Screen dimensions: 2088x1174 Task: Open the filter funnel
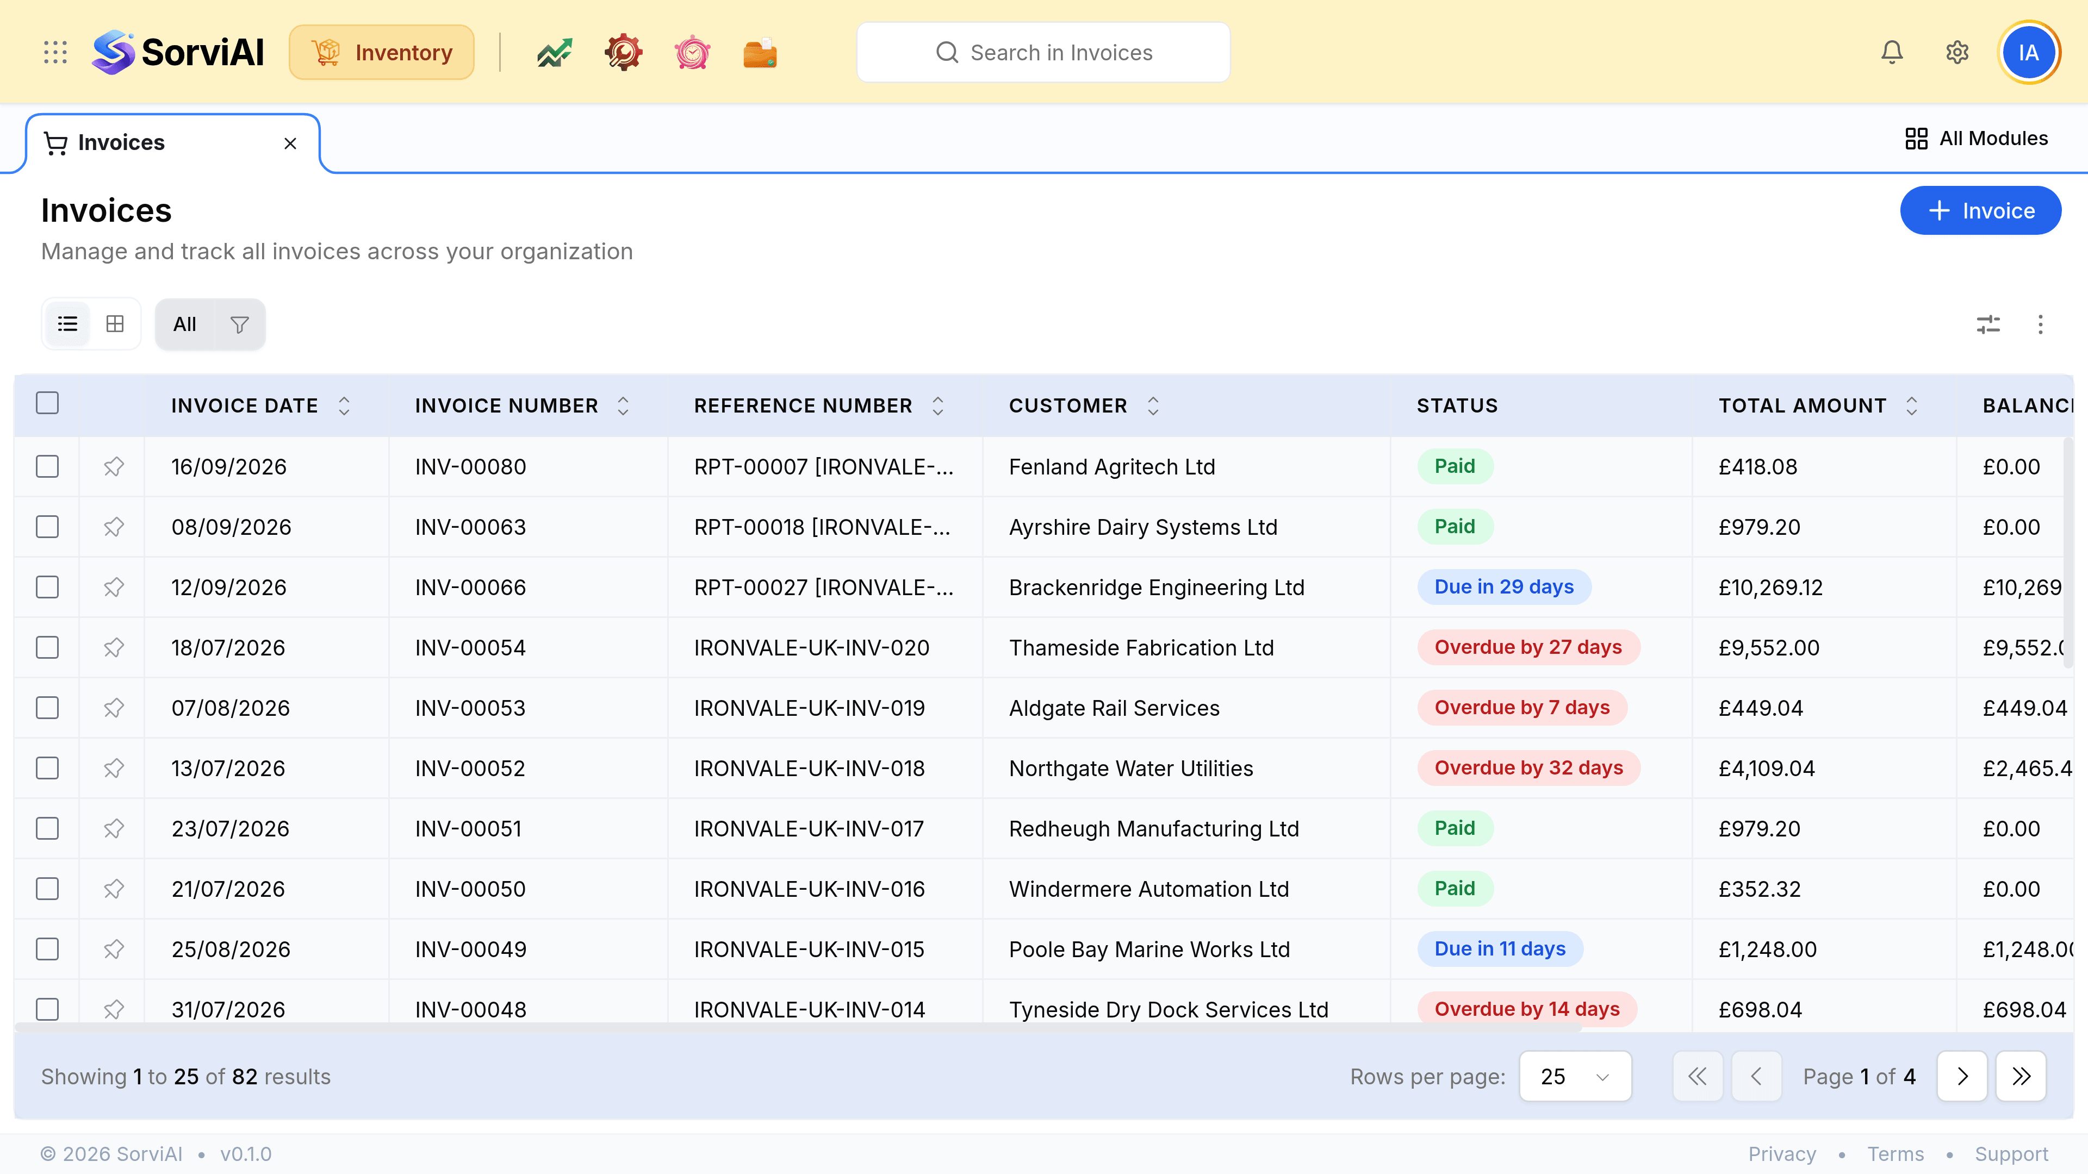(239, 325)
